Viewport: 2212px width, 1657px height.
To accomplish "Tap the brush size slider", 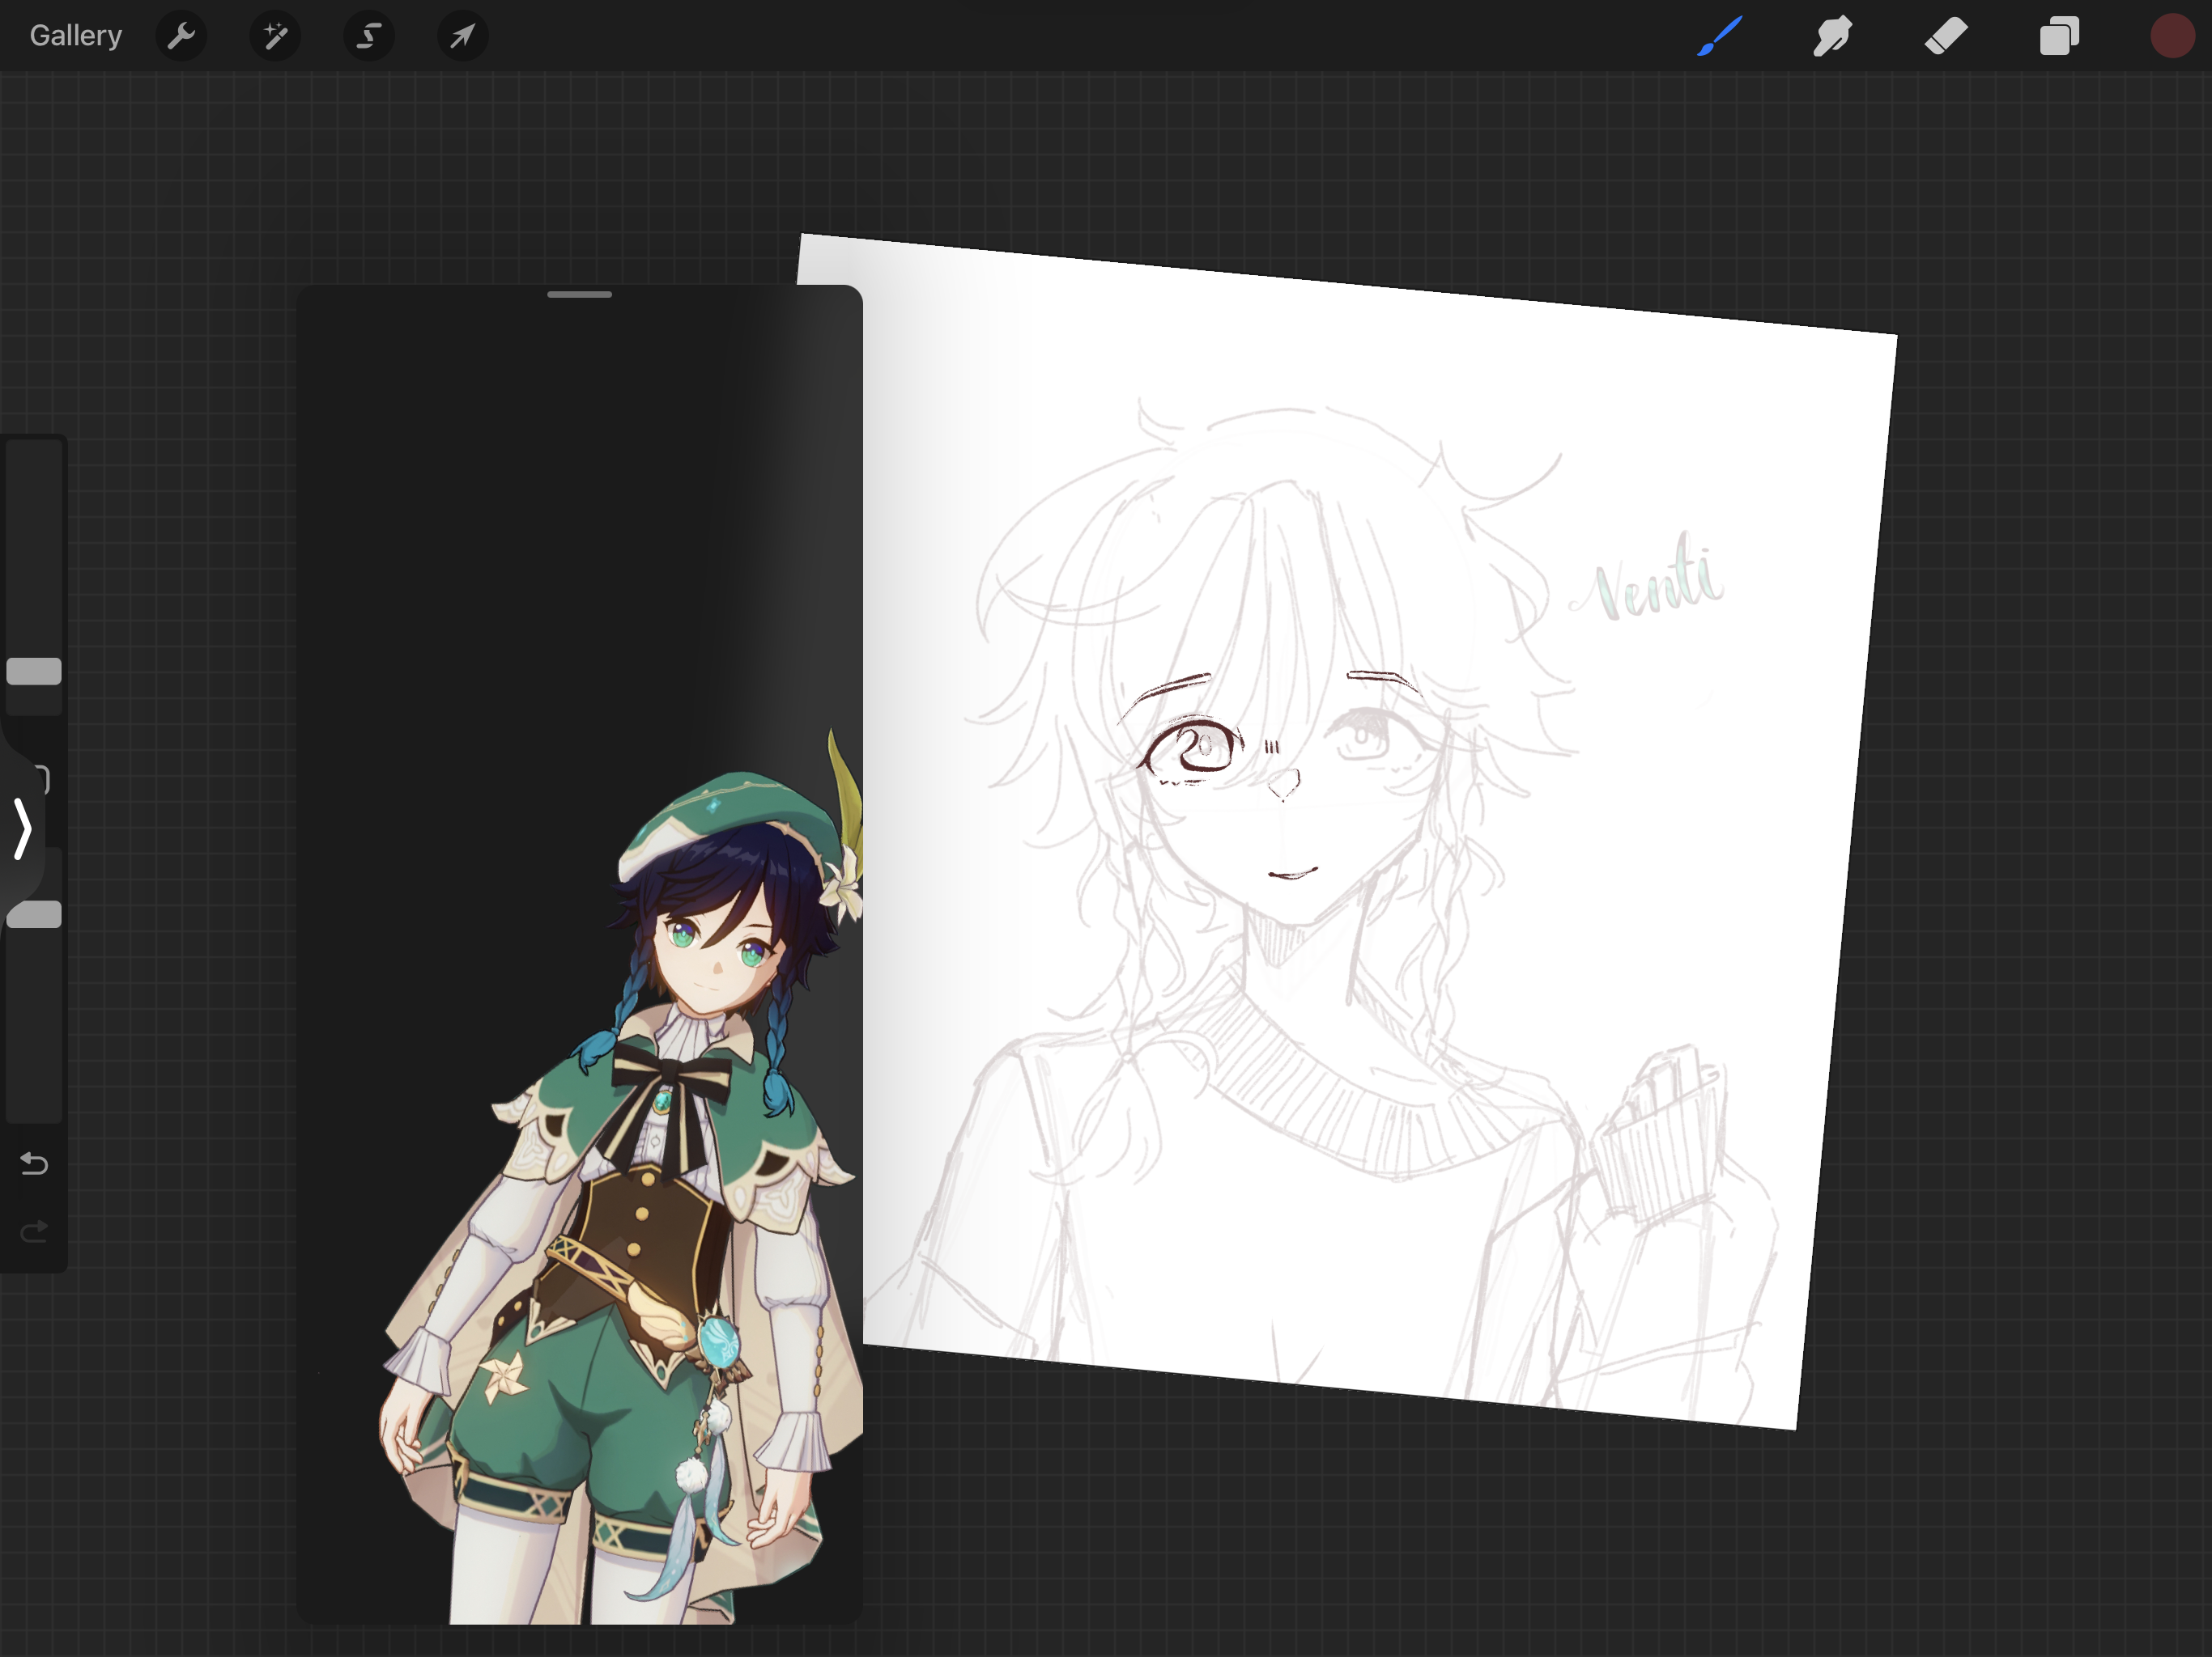I will point(33,670).
